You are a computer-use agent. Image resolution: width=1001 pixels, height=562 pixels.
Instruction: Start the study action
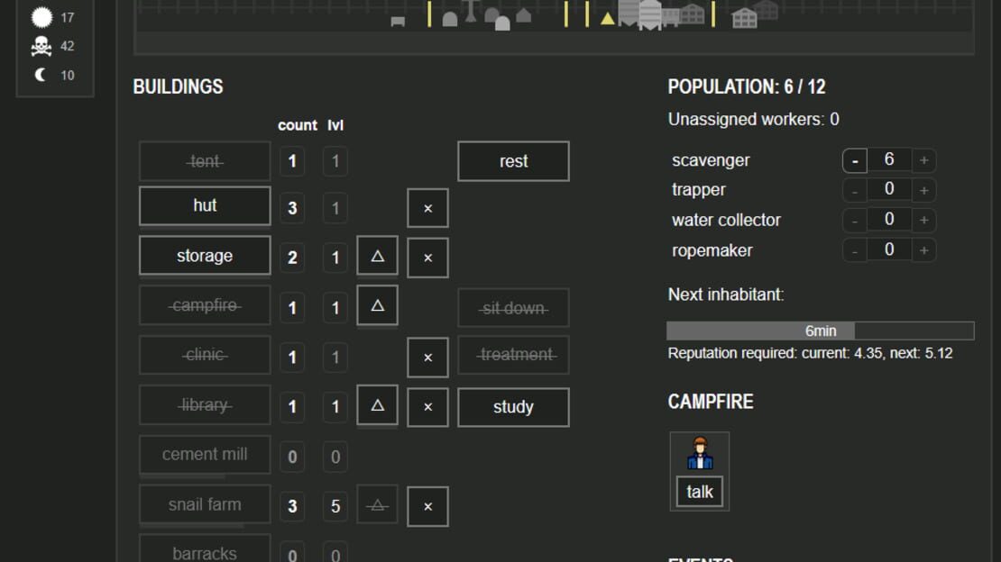[513, 407]
